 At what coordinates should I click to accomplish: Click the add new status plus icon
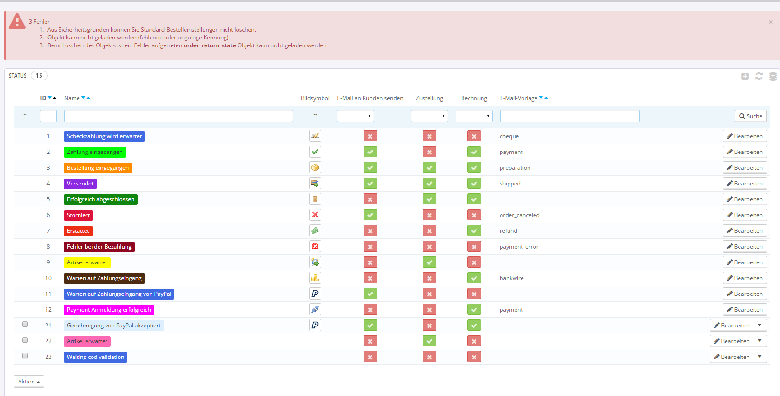(745, 77)
